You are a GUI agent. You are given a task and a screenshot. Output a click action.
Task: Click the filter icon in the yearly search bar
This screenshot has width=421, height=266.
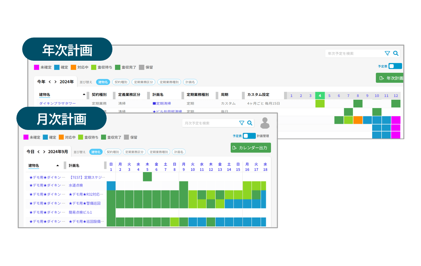tap(387, 53)
